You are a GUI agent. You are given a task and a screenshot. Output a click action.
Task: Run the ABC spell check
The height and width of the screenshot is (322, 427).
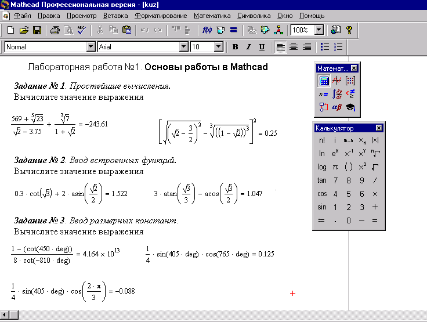pyautogui.click(x=81, y=30)
